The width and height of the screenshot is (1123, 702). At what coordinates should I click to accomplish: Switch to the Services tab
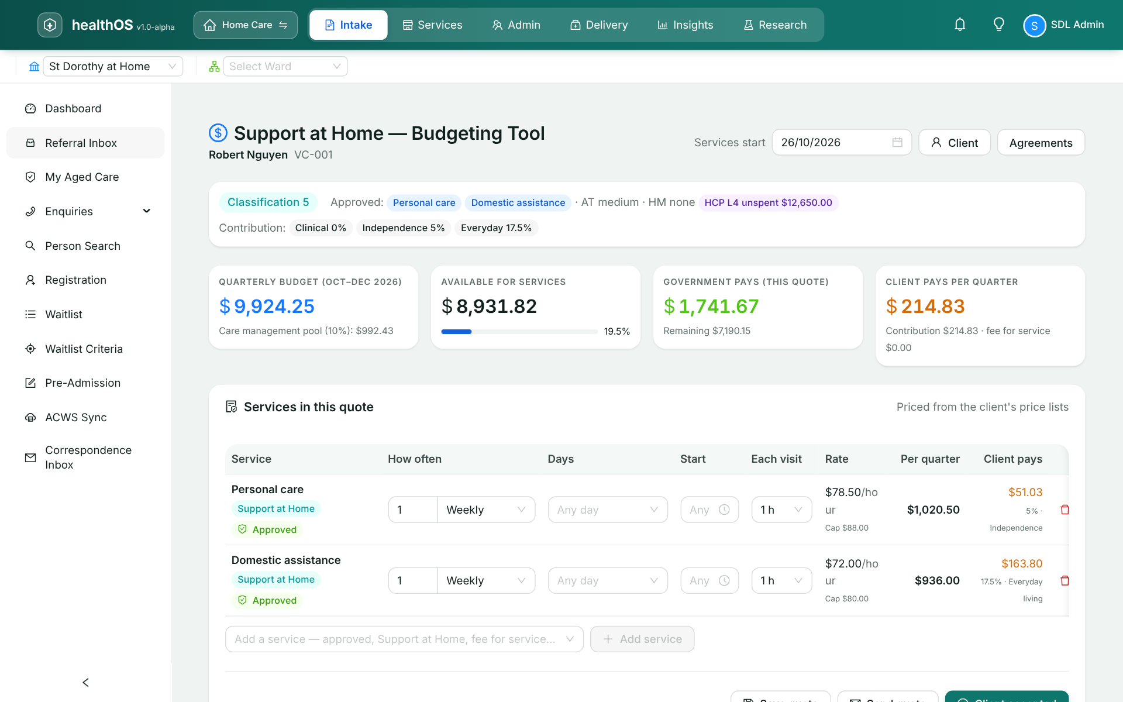[432, 25]
